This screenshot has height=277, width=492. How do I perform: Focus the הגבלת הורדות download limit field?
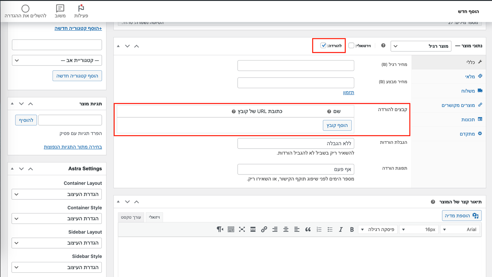pyautogui.click(x=296, y=143)
